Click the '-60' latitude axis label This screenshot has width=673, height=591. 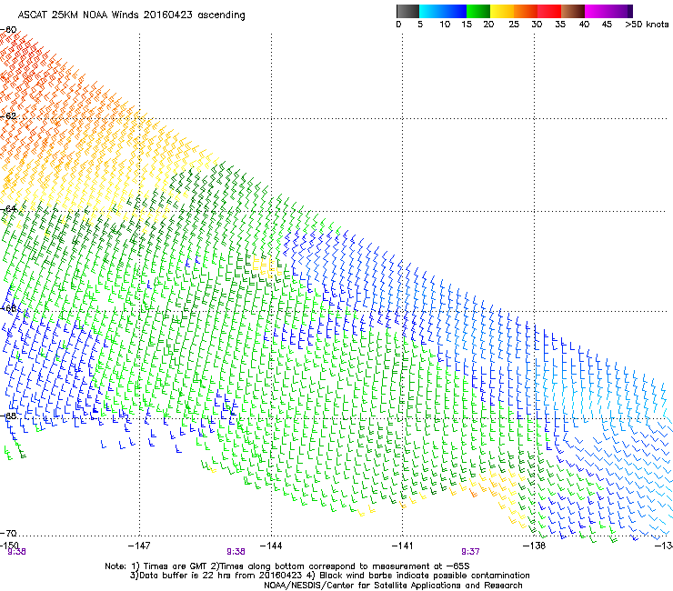point(8,30)
